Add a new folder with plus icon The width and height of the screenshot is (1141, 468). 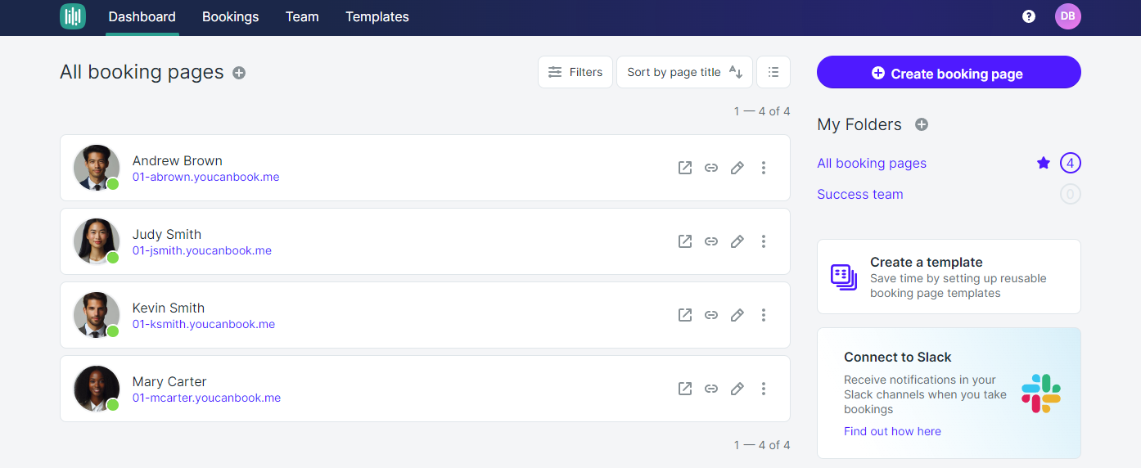pyautogui.click(x=922, y=124)
